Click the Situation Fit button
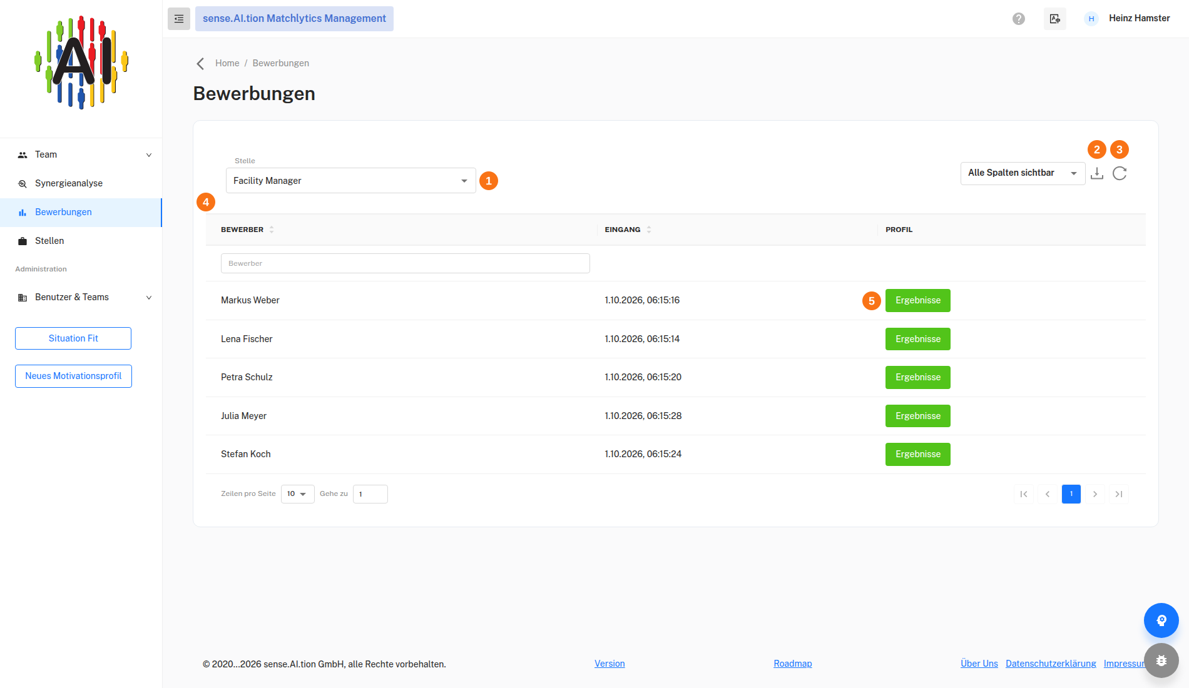Screen dimensions: 1189x688 73,338
